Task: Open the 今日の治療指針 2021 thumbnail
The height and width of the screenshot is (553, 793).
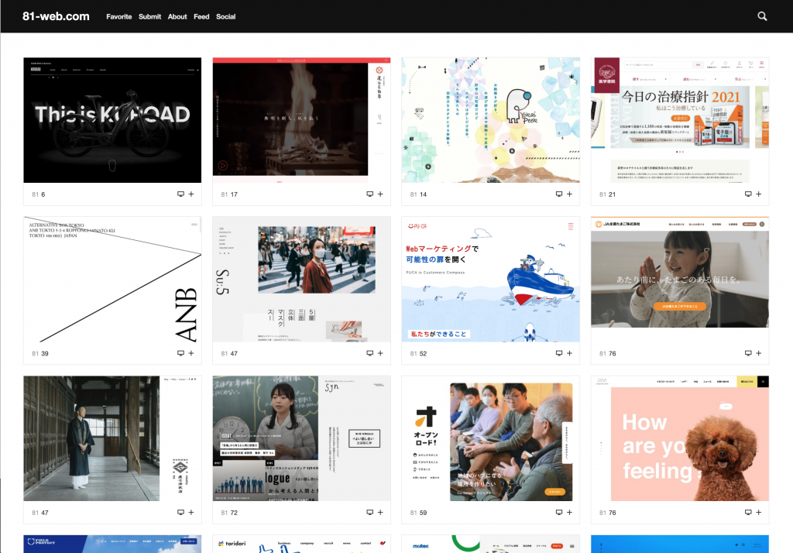Action: point(680,120)
